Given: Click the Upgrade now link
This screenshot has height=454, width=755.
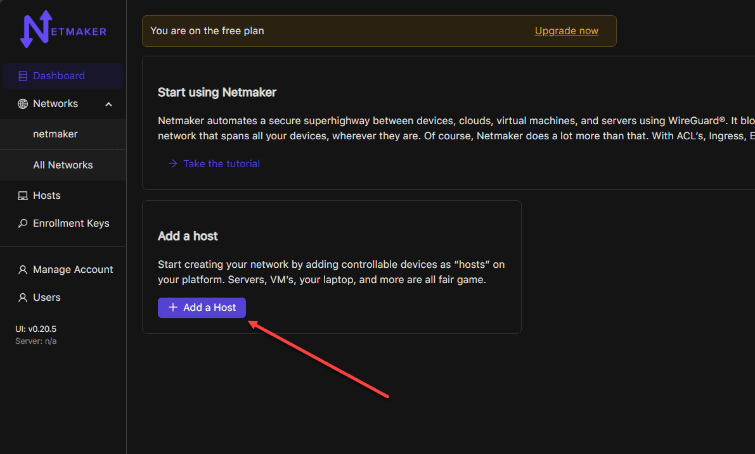Looking at the screenshot, I should (566, 31).
